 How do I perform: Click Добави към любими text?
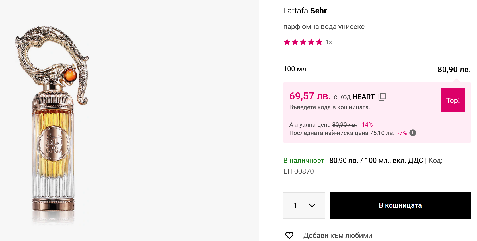(338, 236)
